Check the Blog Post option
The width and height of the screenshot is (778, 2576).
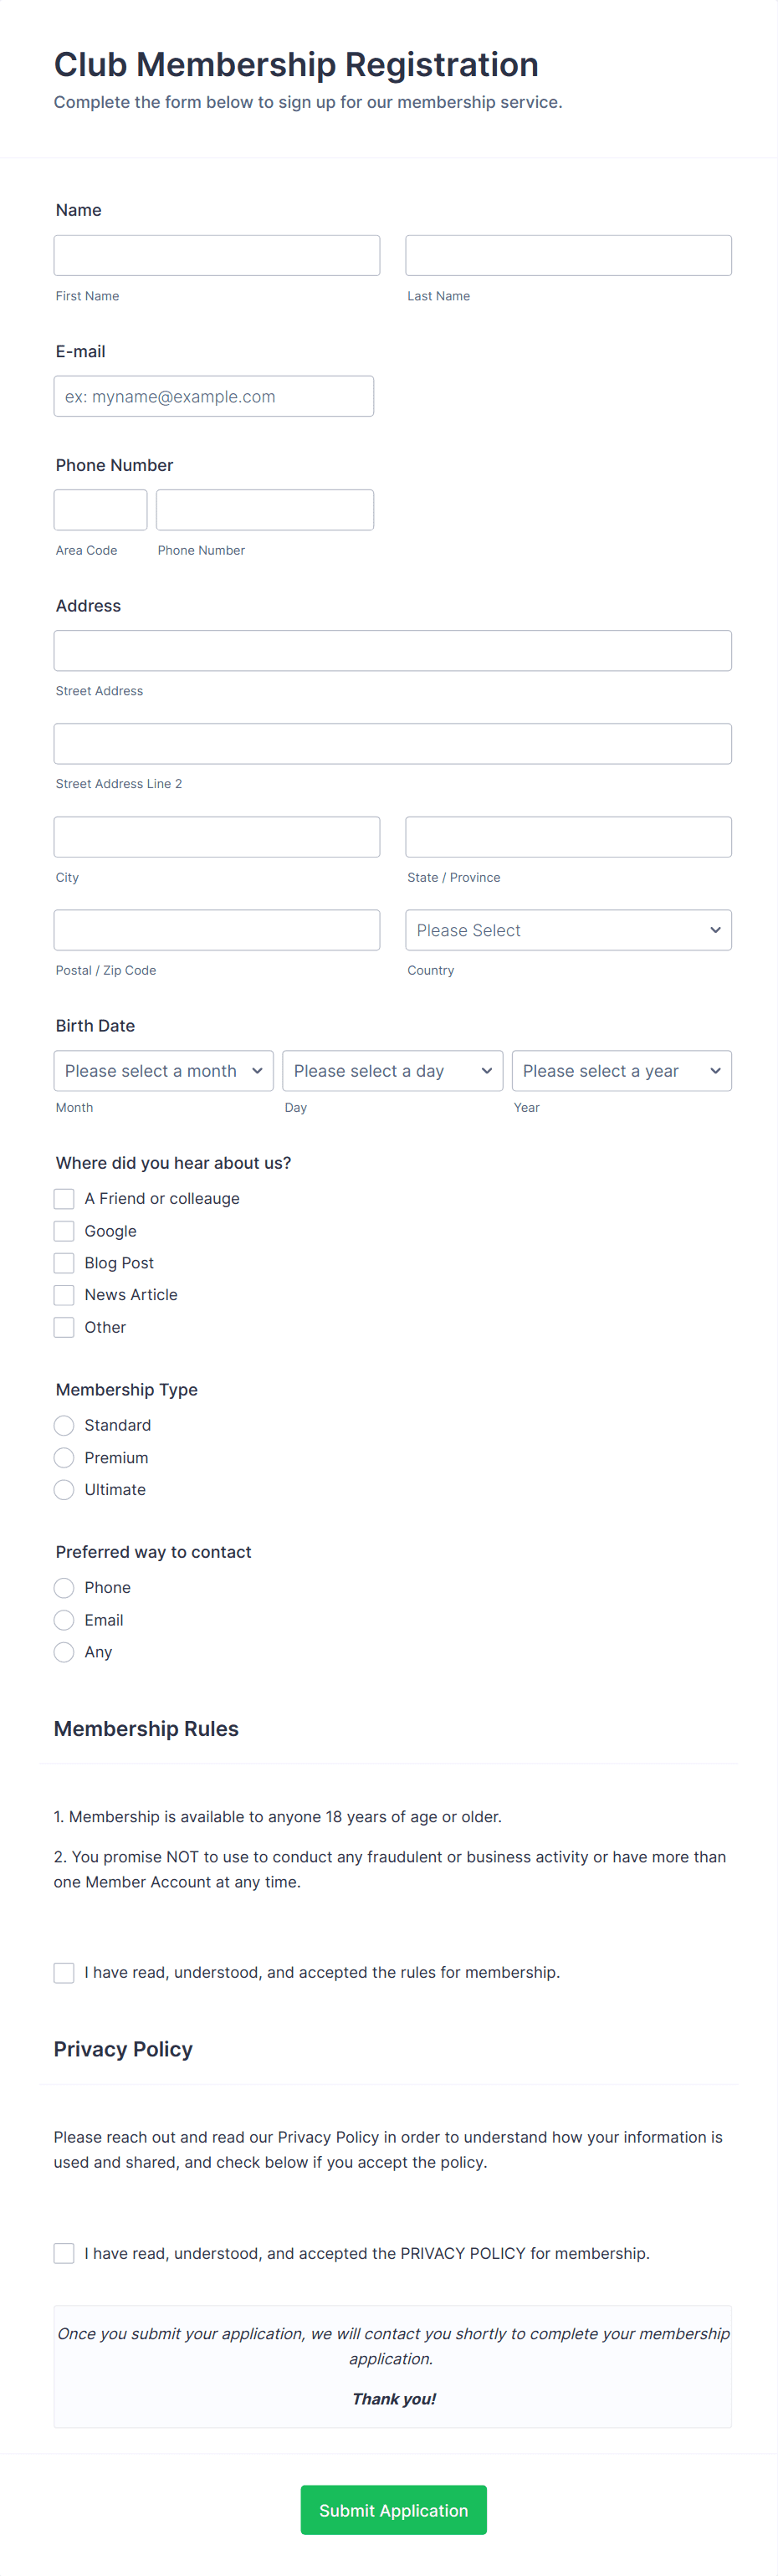coord(63,1263)
